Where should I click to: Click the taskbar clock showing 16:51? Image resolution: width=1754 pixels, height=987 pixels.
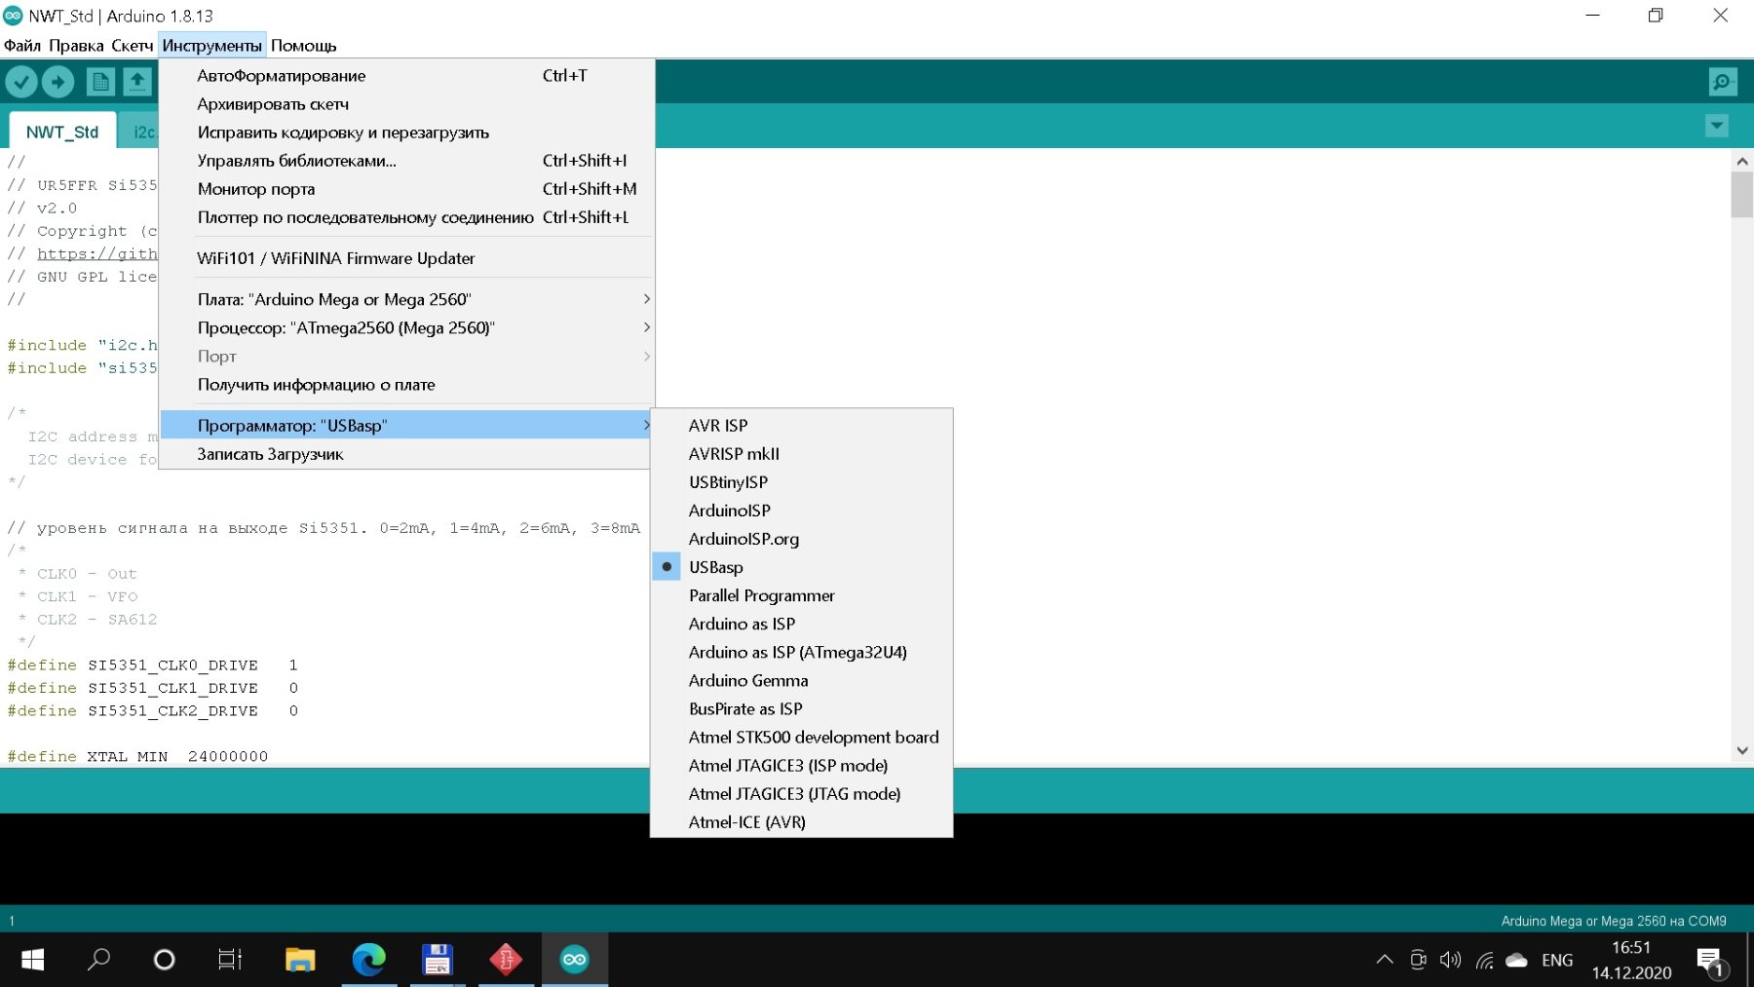[1631, 947]
